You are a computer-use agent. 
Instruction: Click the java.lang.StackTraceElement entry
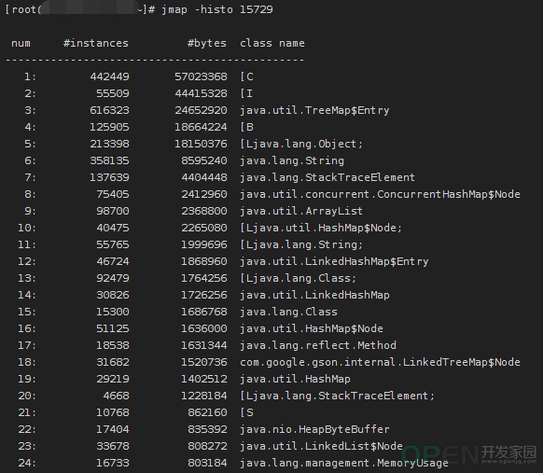click(327, 177)
